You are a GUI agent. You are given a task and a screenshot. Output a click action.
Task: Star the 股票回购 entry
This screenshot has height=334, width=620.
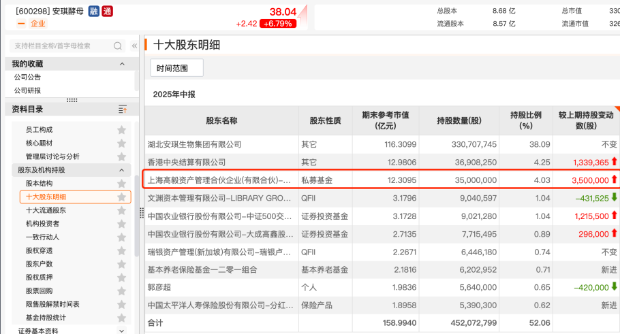point(121,290)
